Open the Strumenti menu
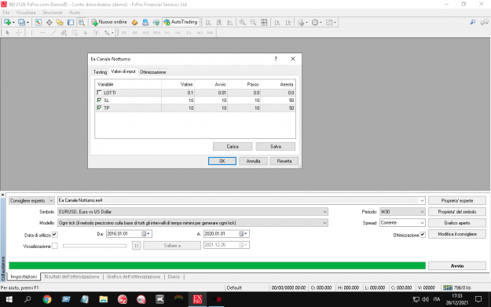Image resolution: width=491 pixels, height=307 pixels. (53, 13)
